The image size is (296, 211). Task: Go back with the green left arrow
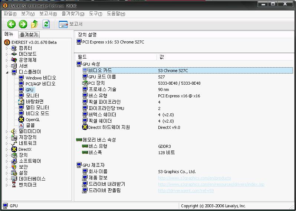[x=11, y=24]
